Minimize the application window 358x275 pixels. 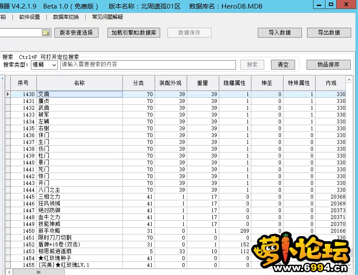[x=319, y=5]
